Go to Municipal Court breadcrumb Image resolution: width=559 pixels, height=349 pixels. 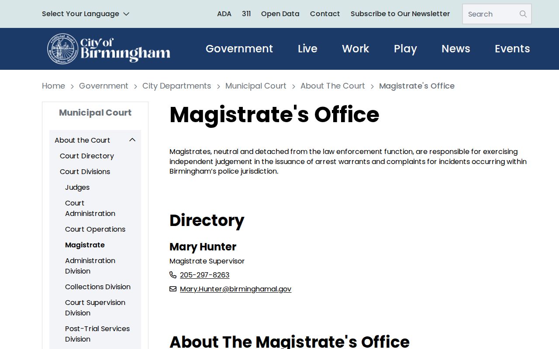point(256,86)
